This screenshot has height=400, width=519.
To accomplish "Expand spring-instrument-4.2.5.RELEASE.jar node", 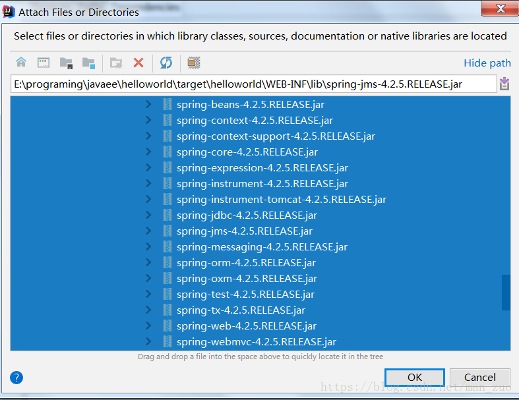I will (x=148, y=184).
